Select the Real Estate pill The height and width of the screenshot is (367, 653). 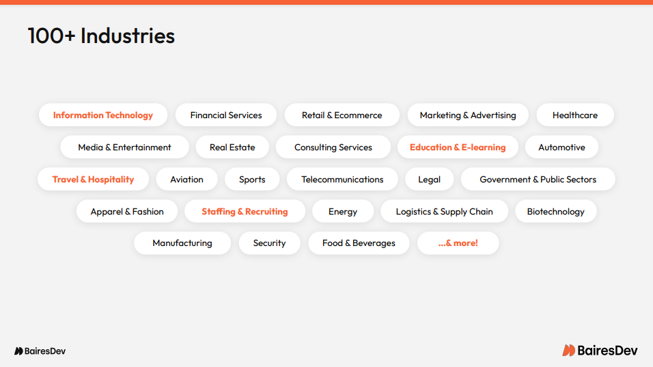coord(232,147)
